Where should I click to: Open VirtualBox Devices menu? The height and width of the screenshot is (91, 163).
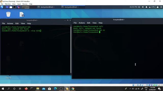coord(25,4)
